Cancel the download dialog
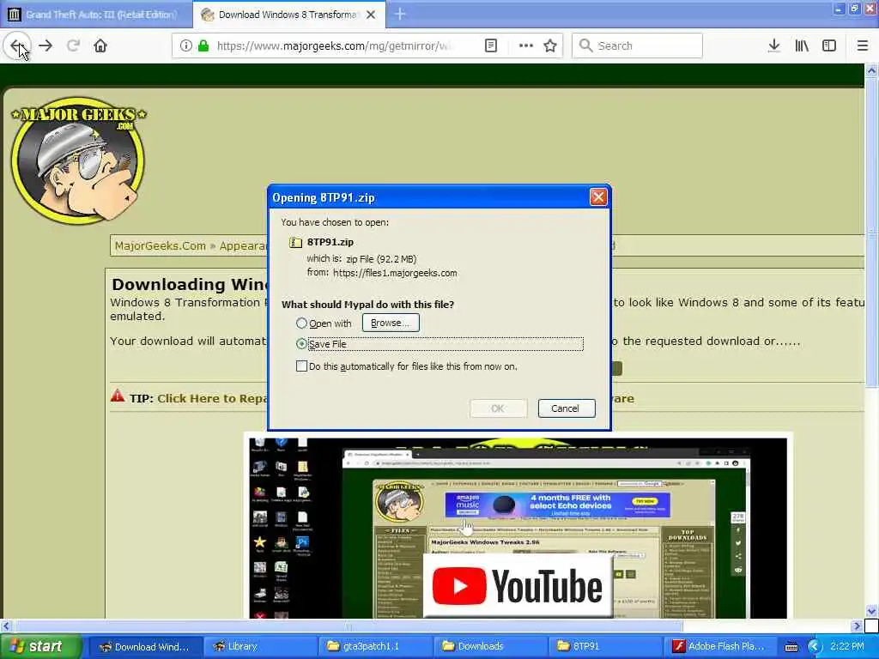Screen dimensions: 879x659 click(567, 408)
